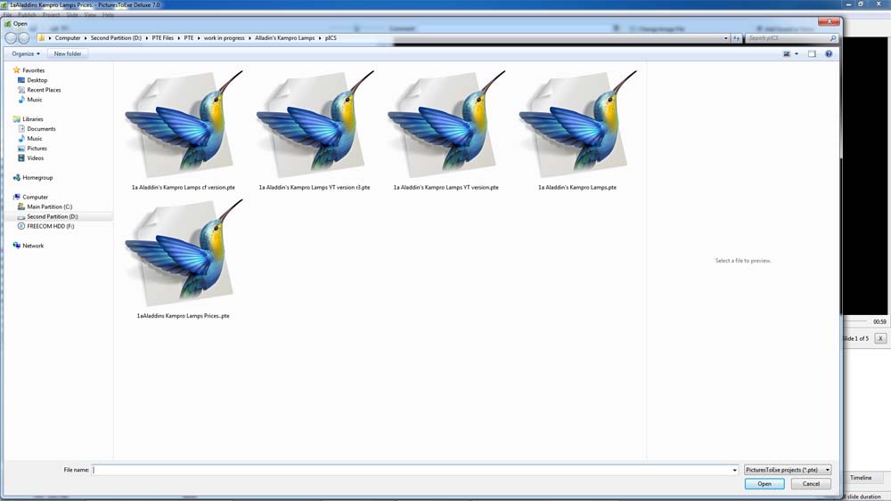
Task: Click PTE Files in the address breadcrumb
Action: [162, 38]
